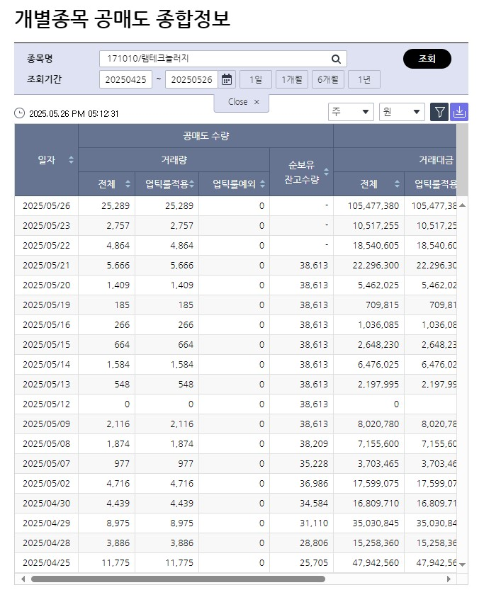Click the Close panel tab

point(241,102)
